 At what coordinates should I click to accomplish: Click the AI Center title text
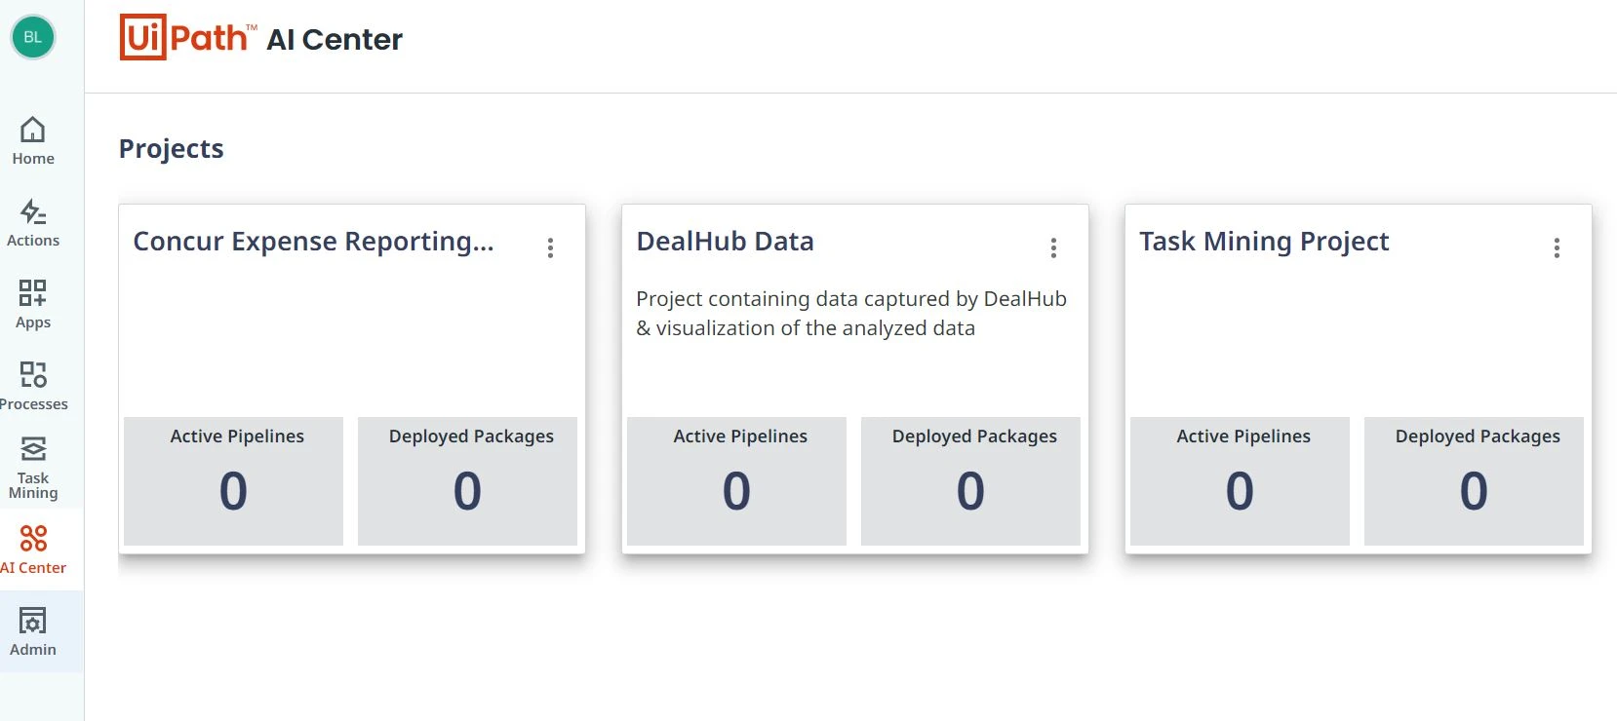[335, 40]
